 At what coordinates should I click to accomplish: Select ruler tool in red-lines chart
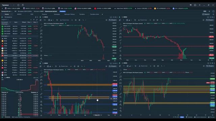click(x=120, y=48)
